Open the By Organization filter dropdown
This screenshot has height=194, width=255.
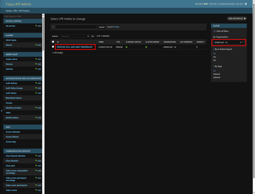click(x=229, y=42)
